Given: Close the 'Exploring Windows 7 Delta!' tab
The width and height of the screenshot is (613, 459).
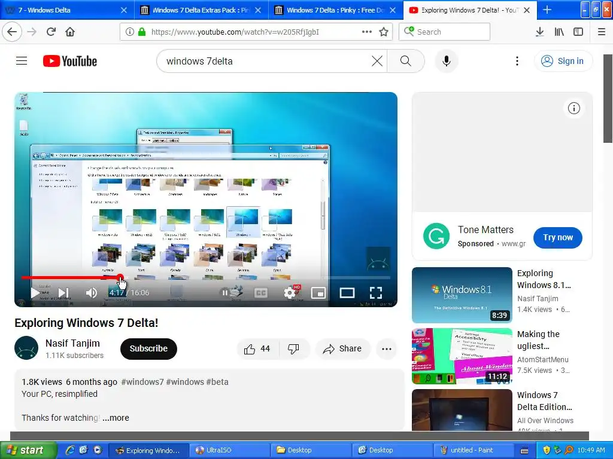Looking at the screenshot, I should tap(527, 10).
